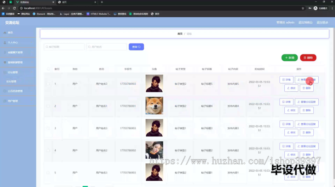Click row 2 删除 trash button
335x187 pixels.
[307, 110]
